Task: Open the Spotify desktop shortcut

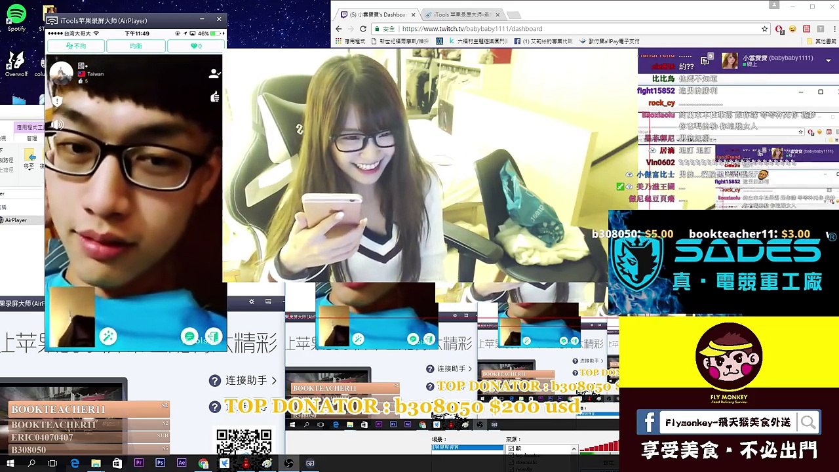Action: (16, 18)
